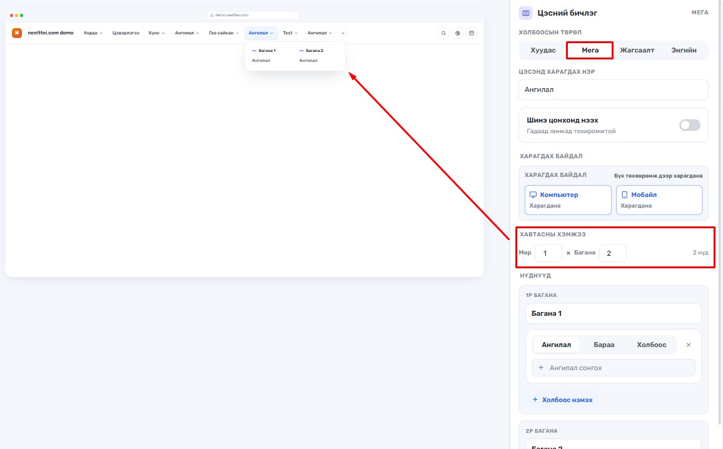
Task: Click the orange N logo icon
Action: tap(17, 33)
